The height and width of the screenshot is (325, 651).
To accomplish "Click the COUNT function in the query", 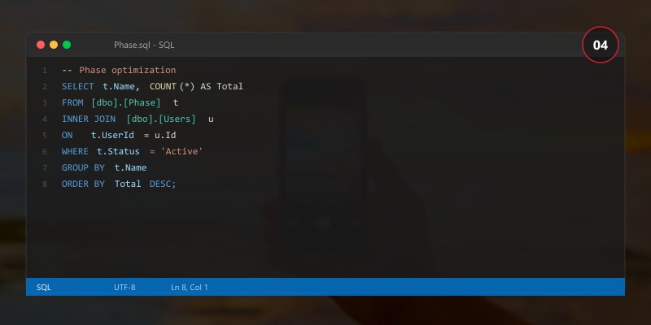I will pos(164,86).
